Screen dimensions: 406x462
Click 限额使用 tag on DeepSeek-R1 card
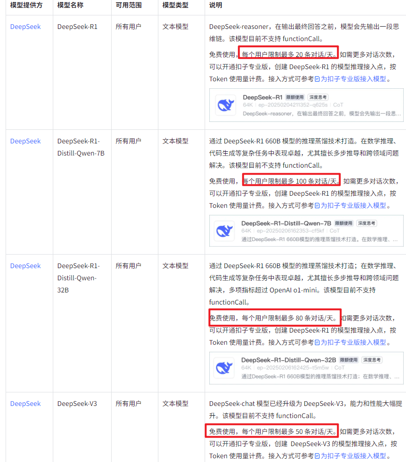pyautogui.click(x=295, y=97)
